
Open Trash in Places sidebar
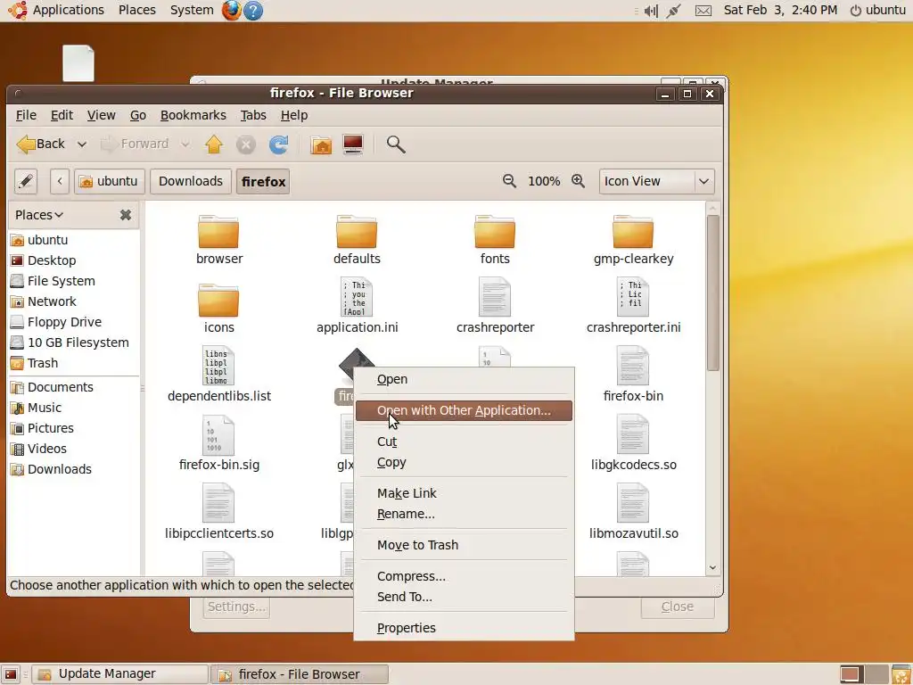pos(43,364)
